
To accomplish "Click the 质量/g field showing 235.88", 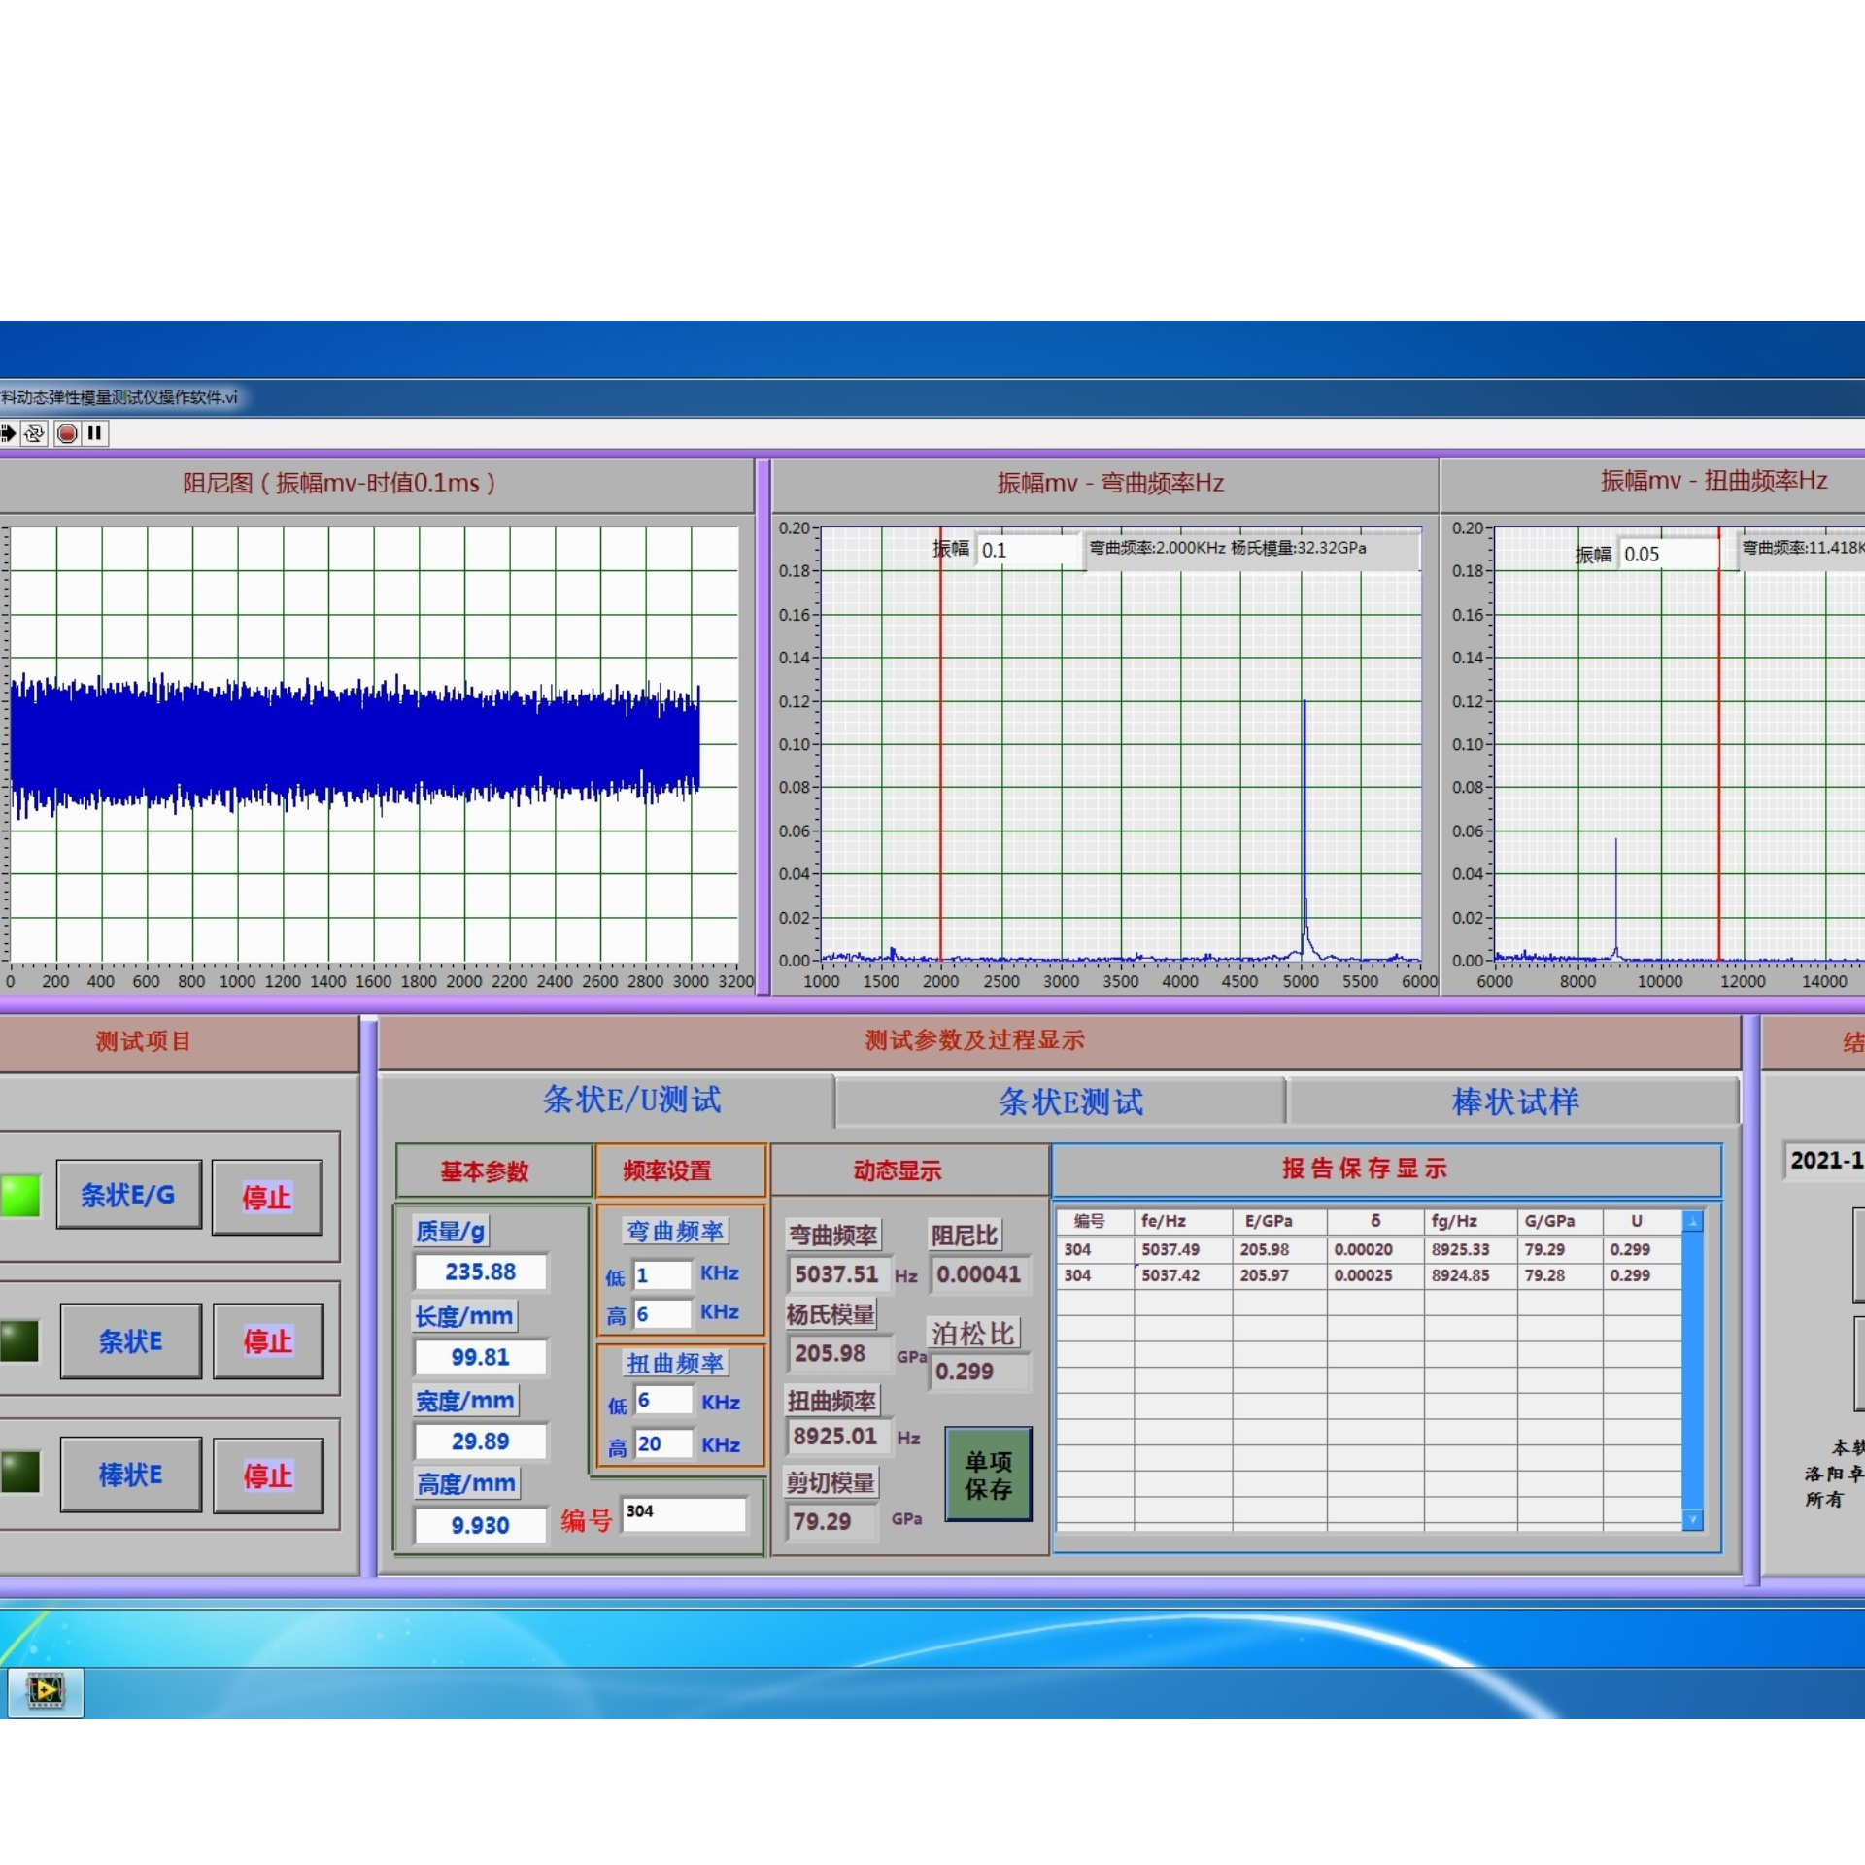I will 481,1272.
